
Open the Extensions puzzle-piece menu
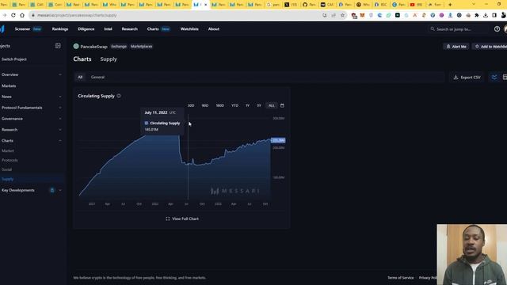[477, 15]
